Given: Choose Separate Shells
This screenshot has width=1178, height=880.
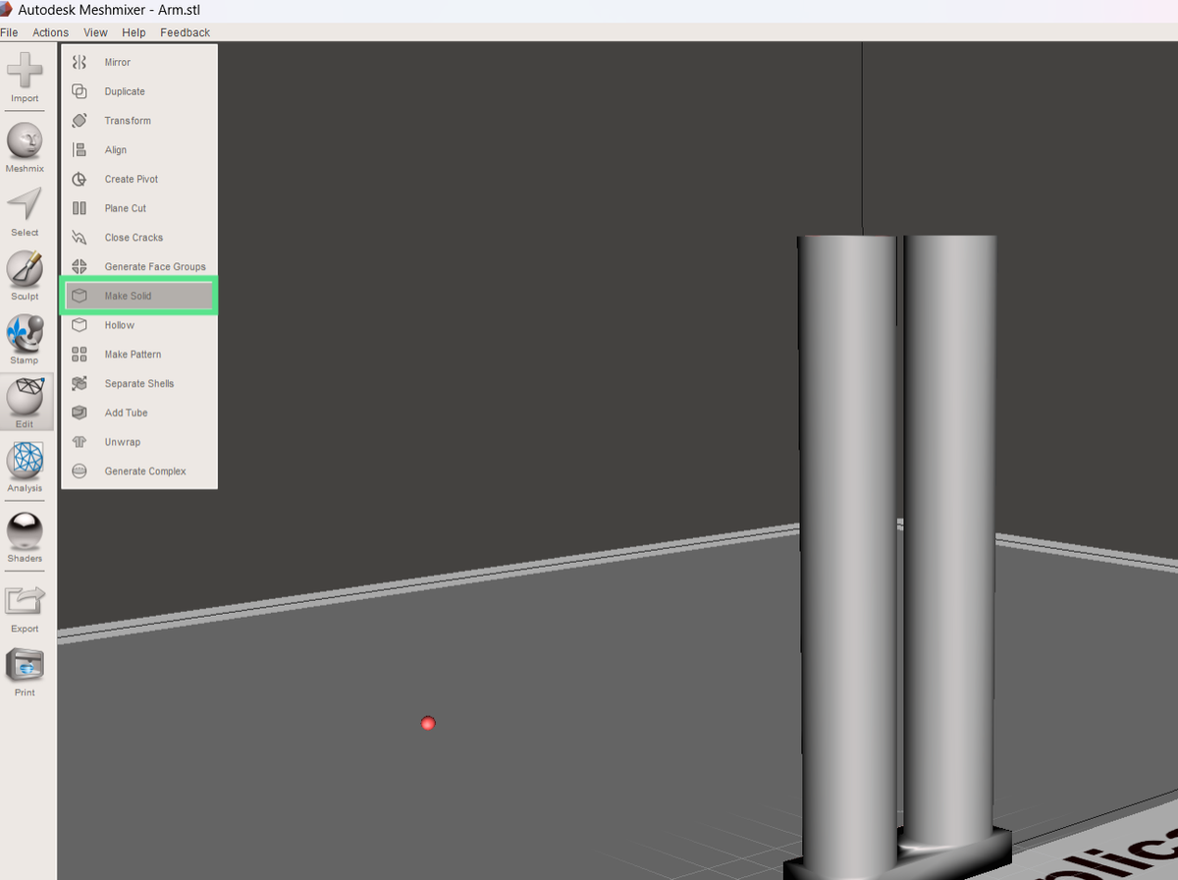Looking at the screenshot, I should point(140,383).
